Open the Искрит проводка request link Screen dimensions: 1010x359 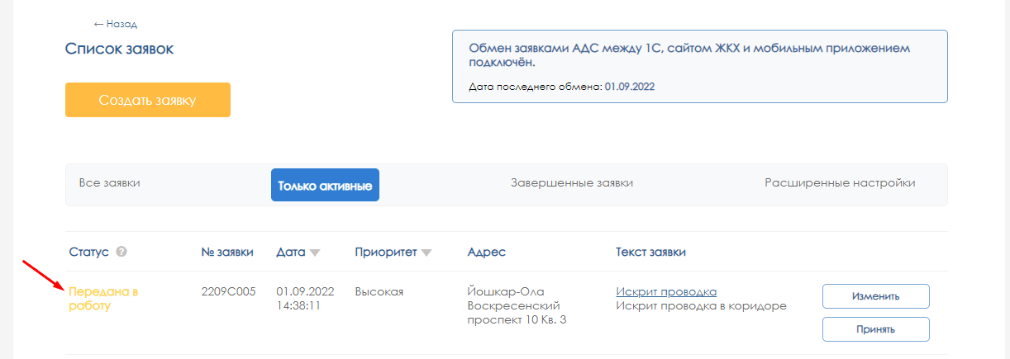coord(665,291)
